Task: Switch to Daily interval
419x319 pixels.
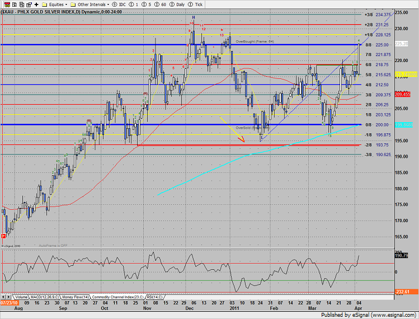Action: tap(177, 4)
